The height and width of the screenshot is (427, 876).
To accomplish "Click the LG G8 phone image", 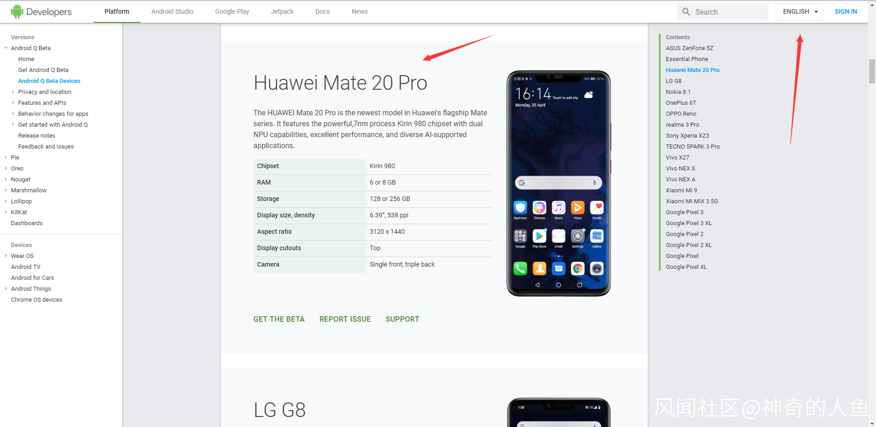I will click(x=558, y=412).
